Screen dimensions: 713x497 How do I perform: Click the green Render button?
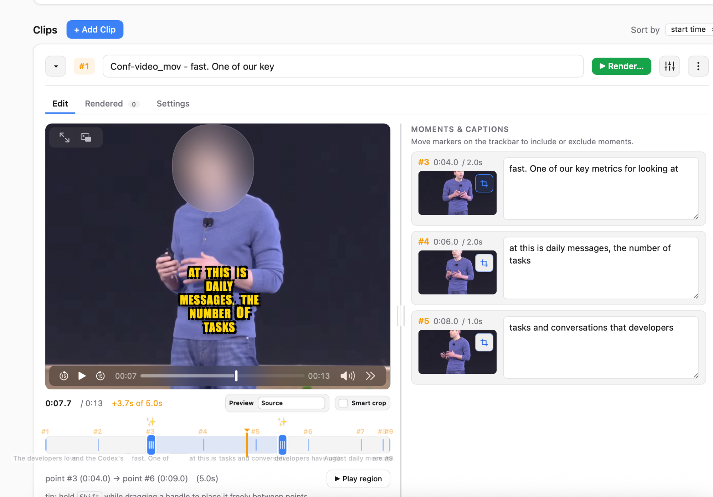click(x=621, y=66)
